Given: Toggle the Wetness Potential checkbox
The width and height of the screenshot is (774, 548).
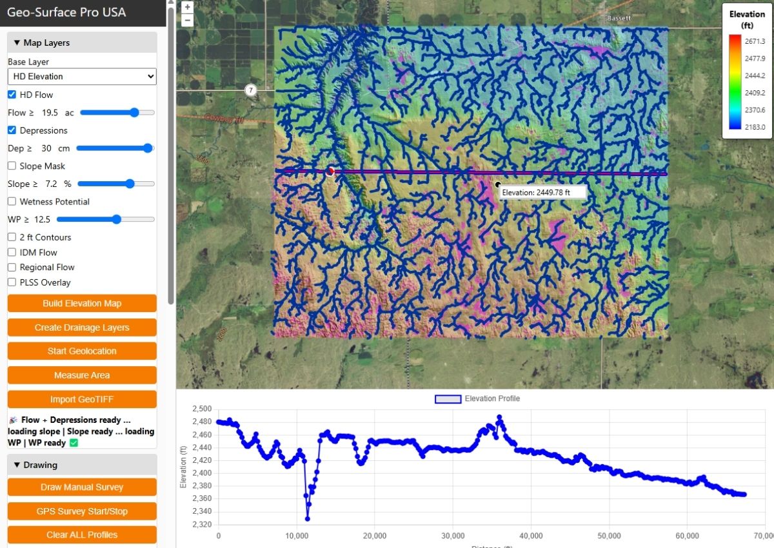Looking at the screenshot, I should pos(12,202).
